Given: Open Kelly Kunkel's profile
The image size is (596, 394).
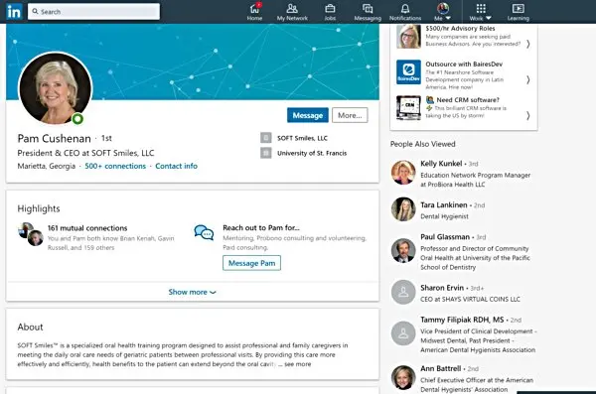Looking at the screenshot, I should click(441, 164).
